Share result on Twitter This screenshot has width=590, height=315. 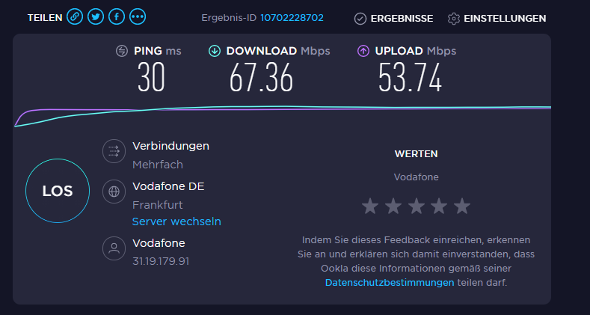(x=96, y=17)
